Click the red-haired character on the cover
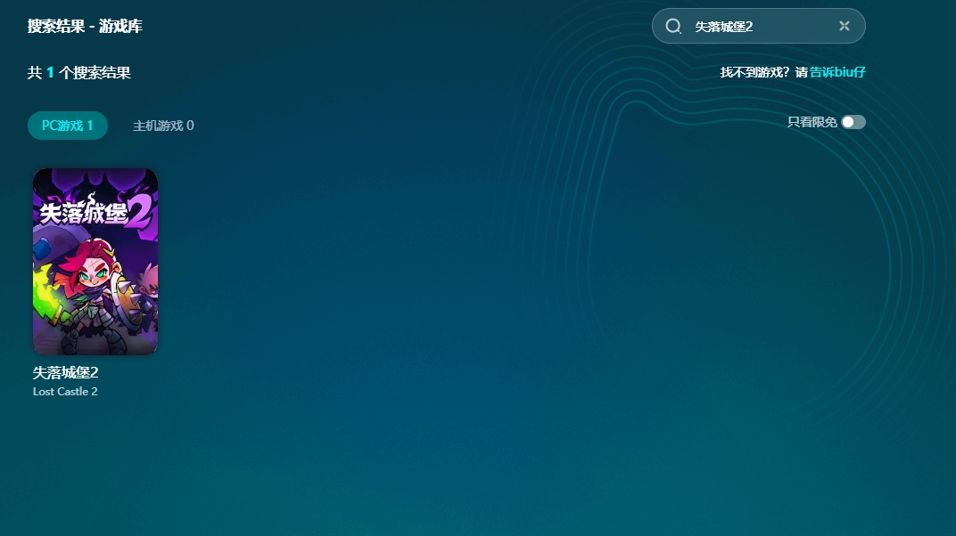956x536 pixels. (x=91, y=285)
